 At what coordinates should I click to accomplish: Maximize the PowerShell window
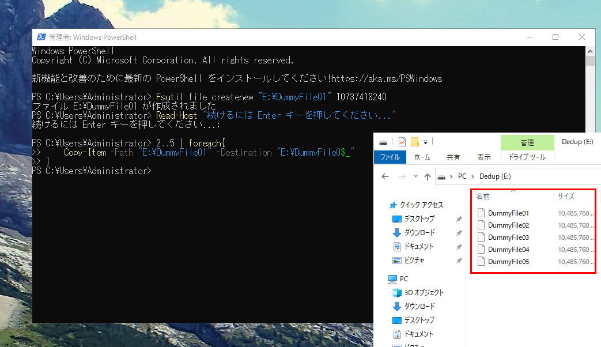pyautogui.click(x=555, y=37)
